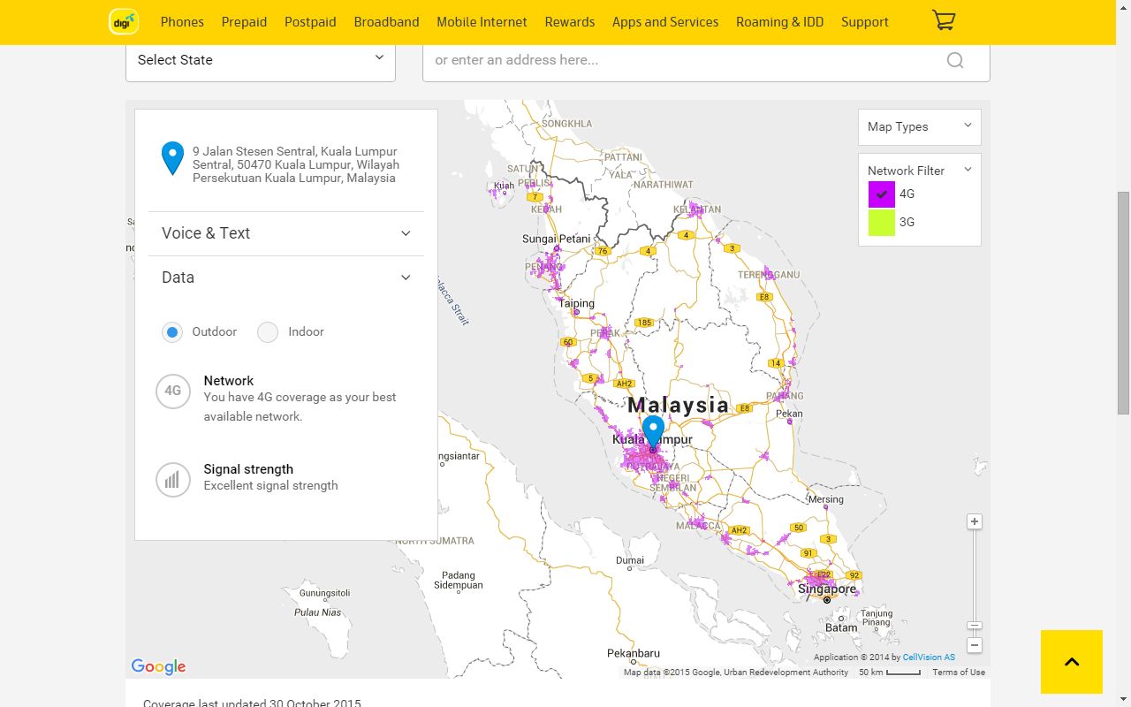Click the blue map pin on Kuala Lumpur
This screenshot has height=707, width=1131.
coord(653,431)
